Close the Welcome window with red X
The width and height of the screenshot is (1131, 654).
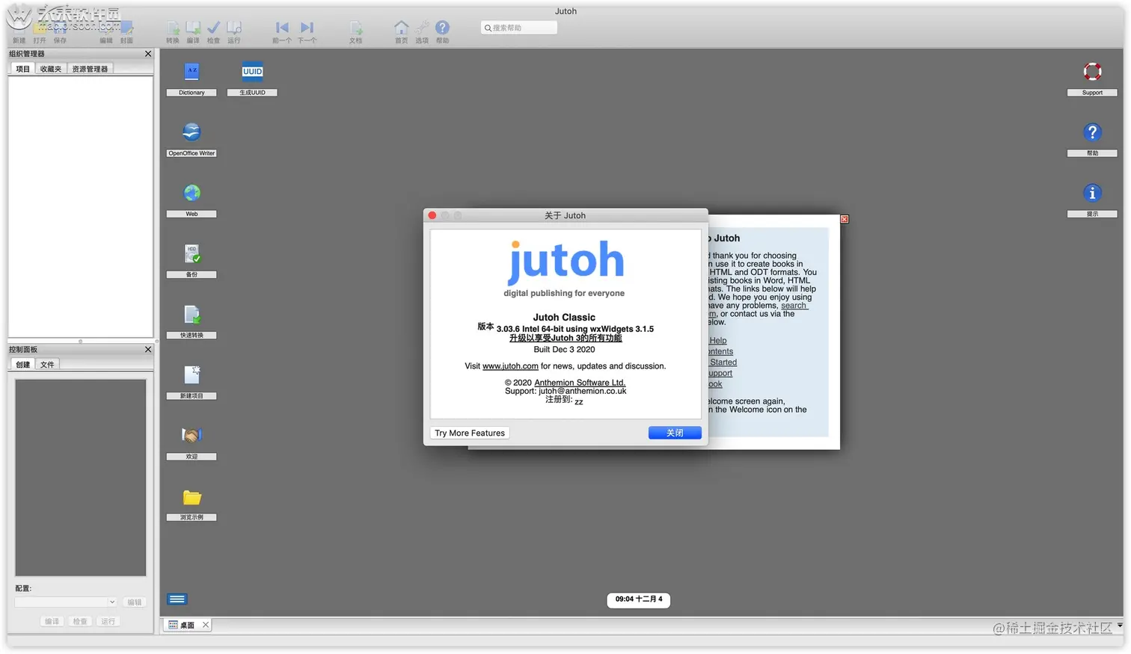(845, 219)
